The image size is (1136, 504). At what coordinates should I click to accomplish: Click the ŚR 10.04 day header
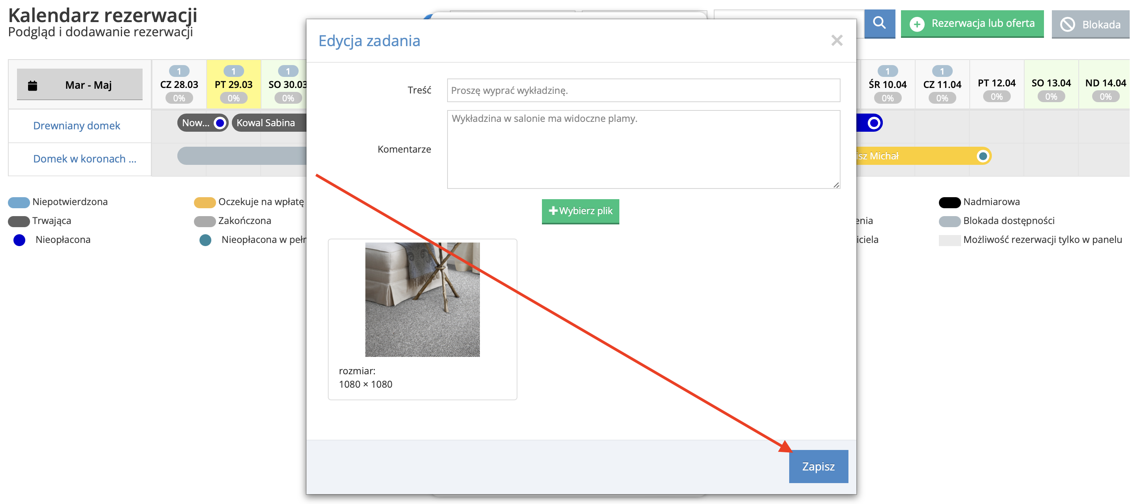887,84
